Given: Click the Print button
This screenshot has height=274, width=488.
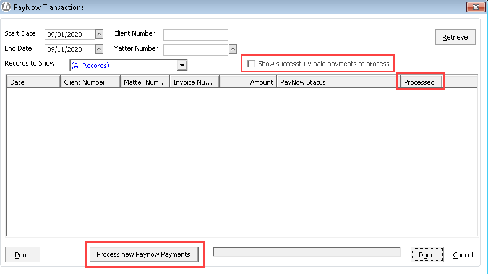Looking at the screenshot, I should click(22, 255).
